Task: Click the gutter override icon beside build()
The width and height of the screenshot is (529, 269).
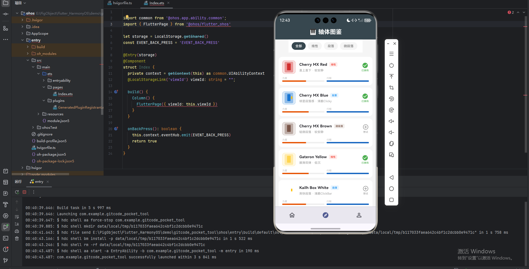Action: (x=116, y=92)
